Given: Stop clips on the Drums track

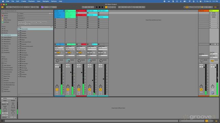Looking at the screenshot, I should click(x=55, y=44).
